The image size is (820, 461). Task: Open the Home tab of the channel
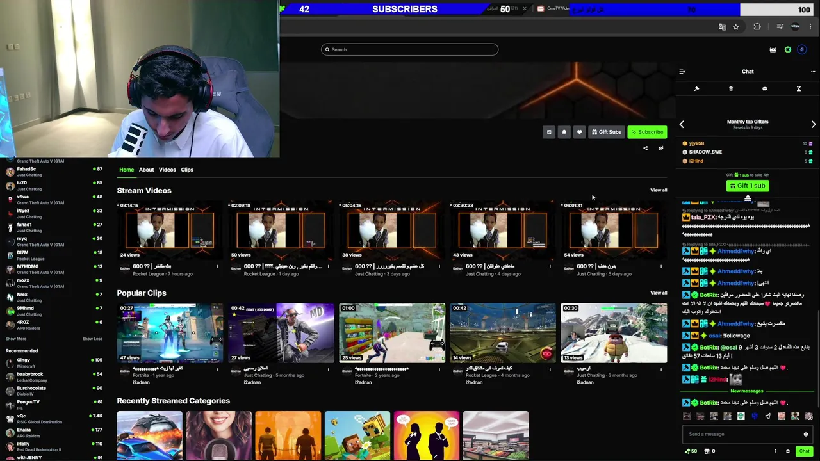point(126,170)
